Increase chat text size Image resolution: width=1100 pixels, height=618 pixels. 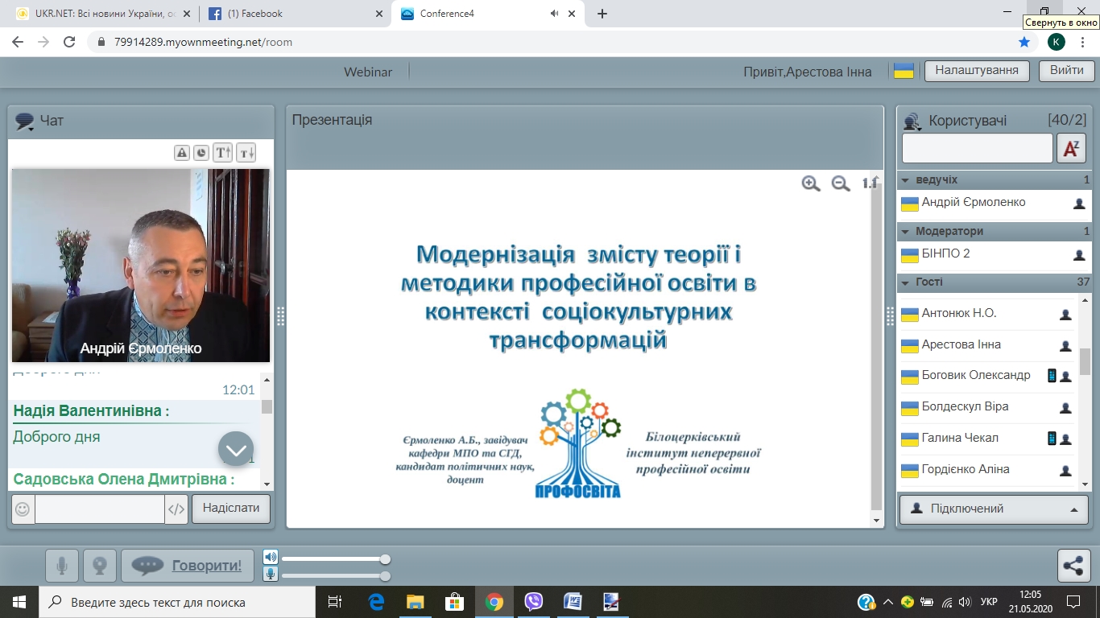tap(223, 153)
